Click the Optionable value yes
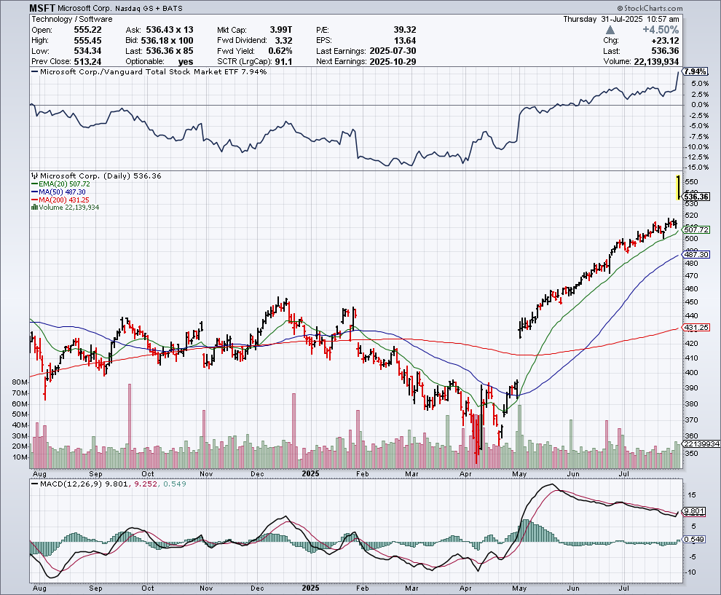Viewport: 721px width, 595px height. (x=186, y=62)
